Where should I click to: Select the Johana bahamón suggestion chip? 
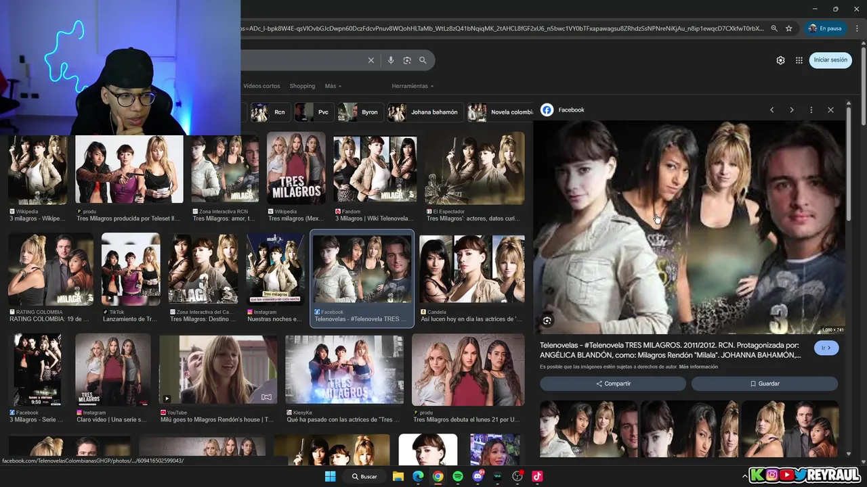(425, 112)
